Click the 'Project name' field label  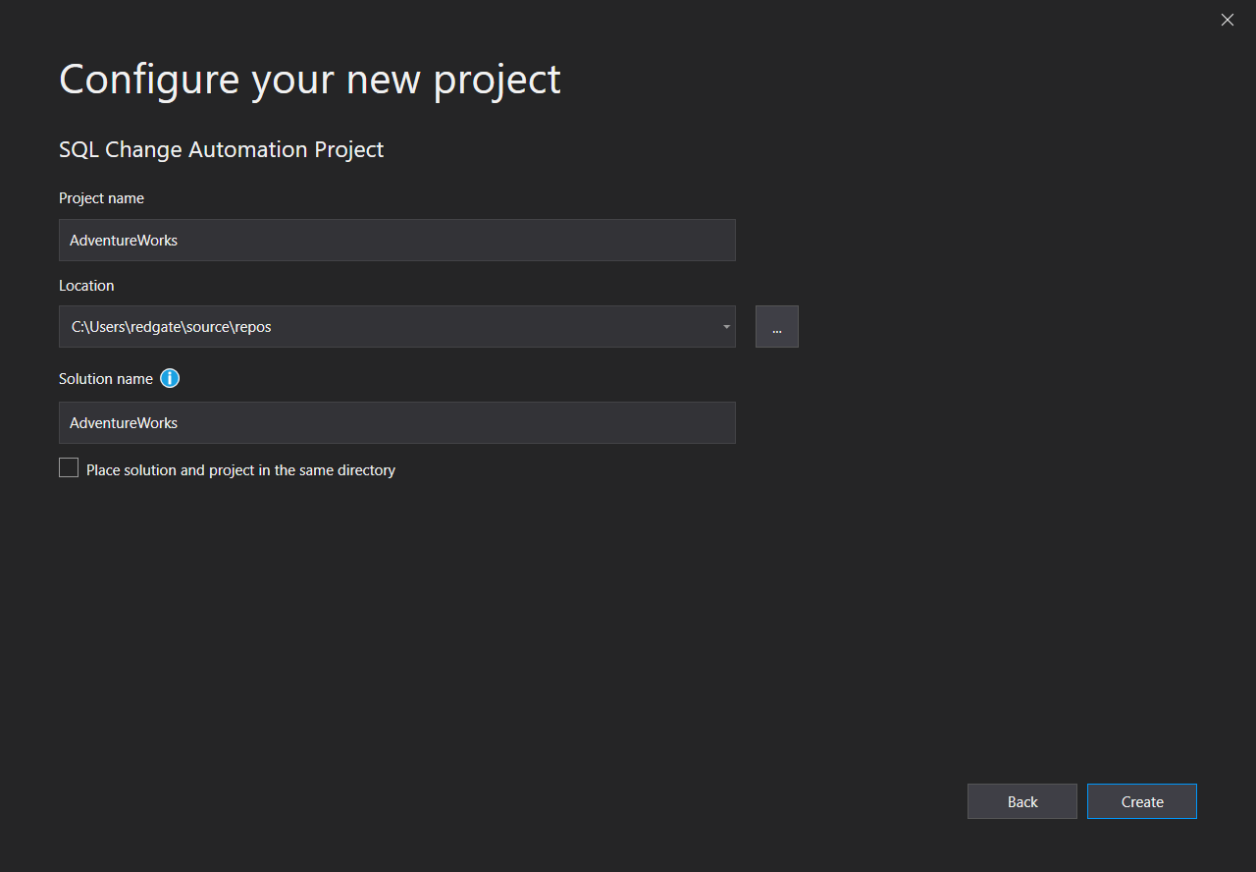tap(101, 198)
